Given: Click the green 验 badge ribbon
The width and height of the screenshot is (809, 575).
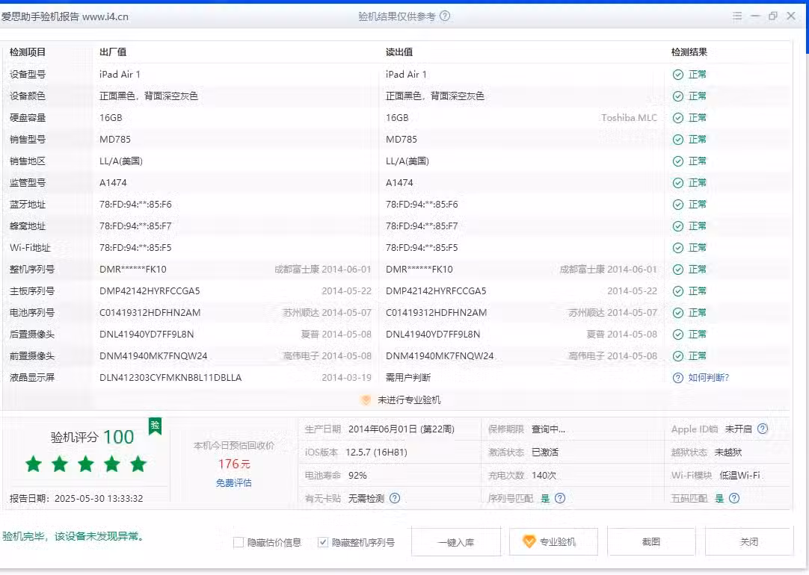Looking at the screenshot, I should pyautogui.click(x=155, y=426).
